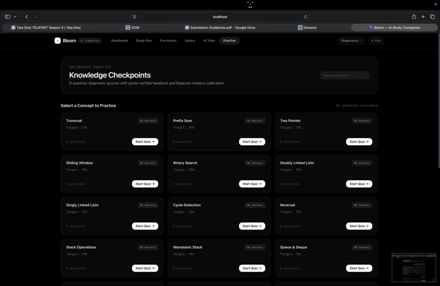440x286 pixels.
Task: Show tab overview icon
Action: (x=432, y=17)
